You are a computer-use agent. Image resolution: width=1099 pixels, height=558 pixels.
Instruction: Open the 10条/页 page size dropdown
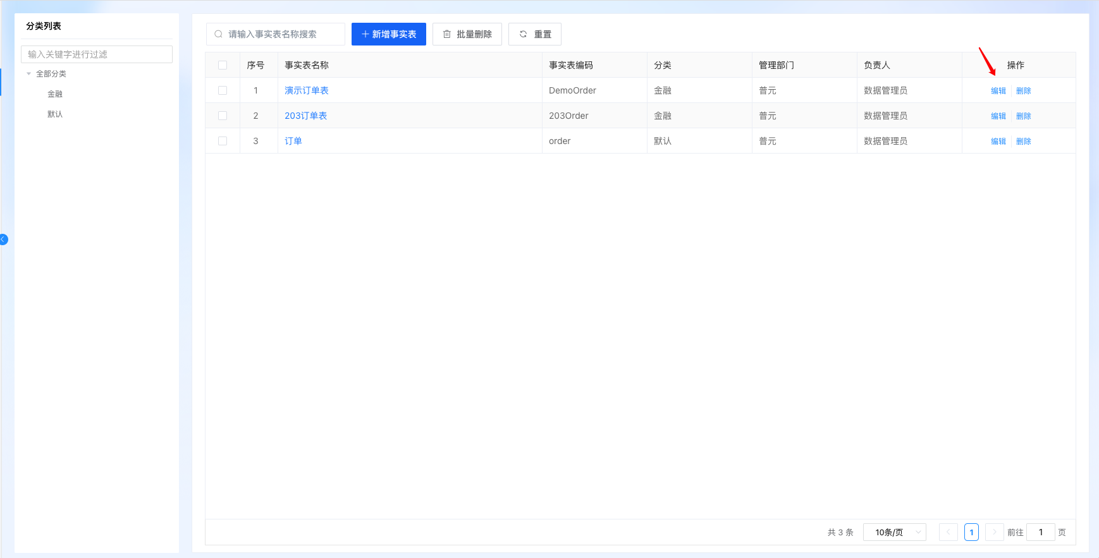click(x=894, y=532)
